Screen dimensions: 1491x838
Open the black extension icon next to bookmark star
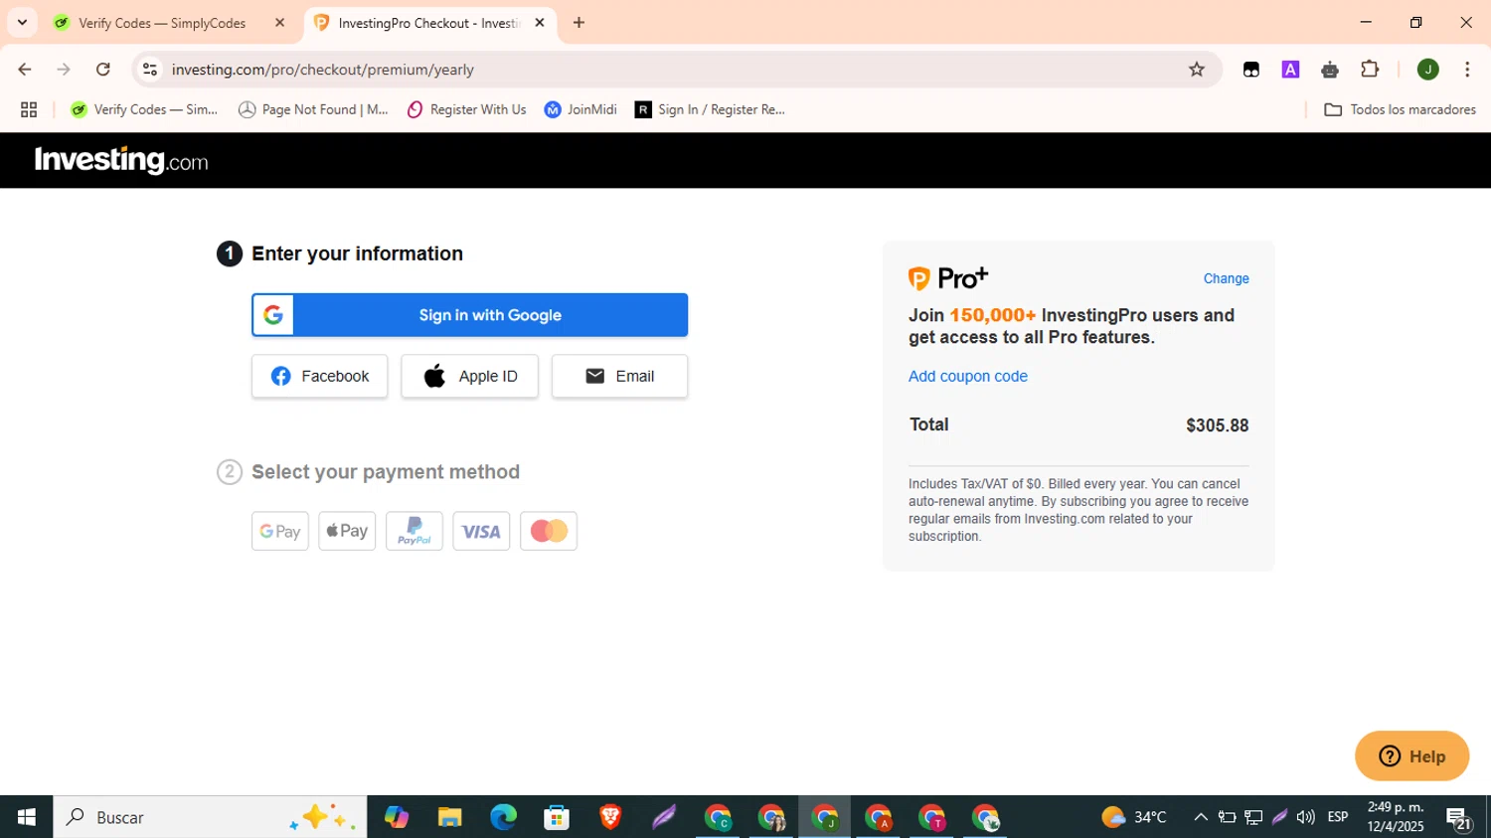pos(1251,70)
